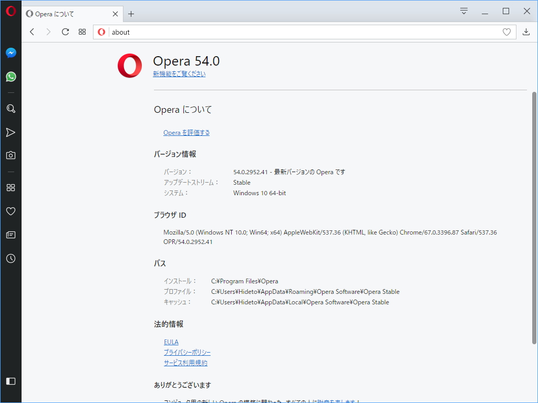
Task: Open sidebar setup at the bottom left
Action: (11, 381)
